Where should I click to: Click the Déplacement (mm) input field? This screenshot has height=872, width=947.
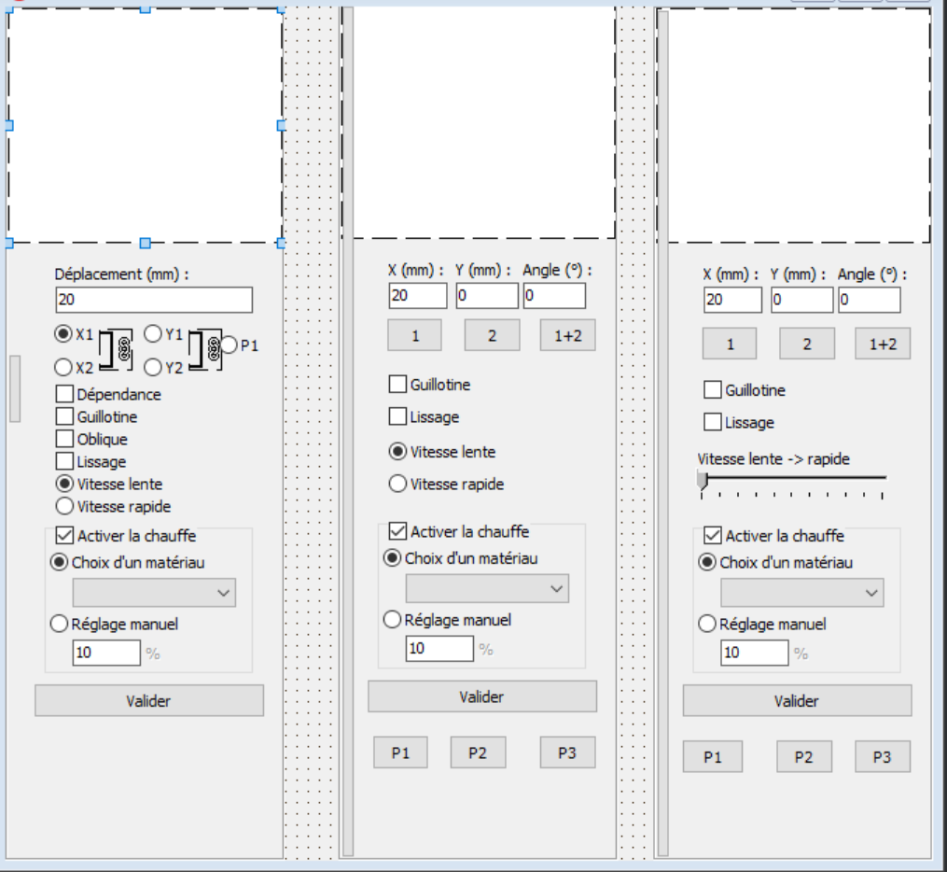coord(154,300)
